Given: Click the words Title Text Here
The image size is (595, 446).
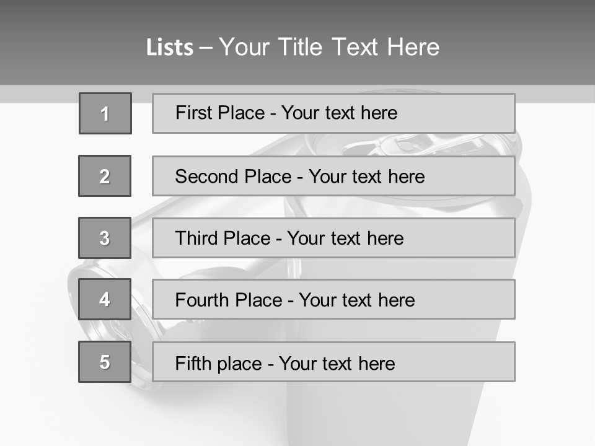Looking at the screenshot, I should click(x=359, y=47).
